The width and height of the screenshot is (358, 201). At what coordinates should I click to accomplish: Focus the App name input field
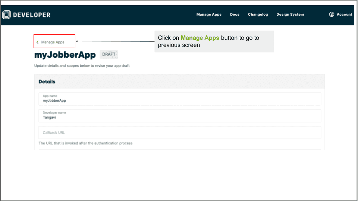click(x=179, y=99)
